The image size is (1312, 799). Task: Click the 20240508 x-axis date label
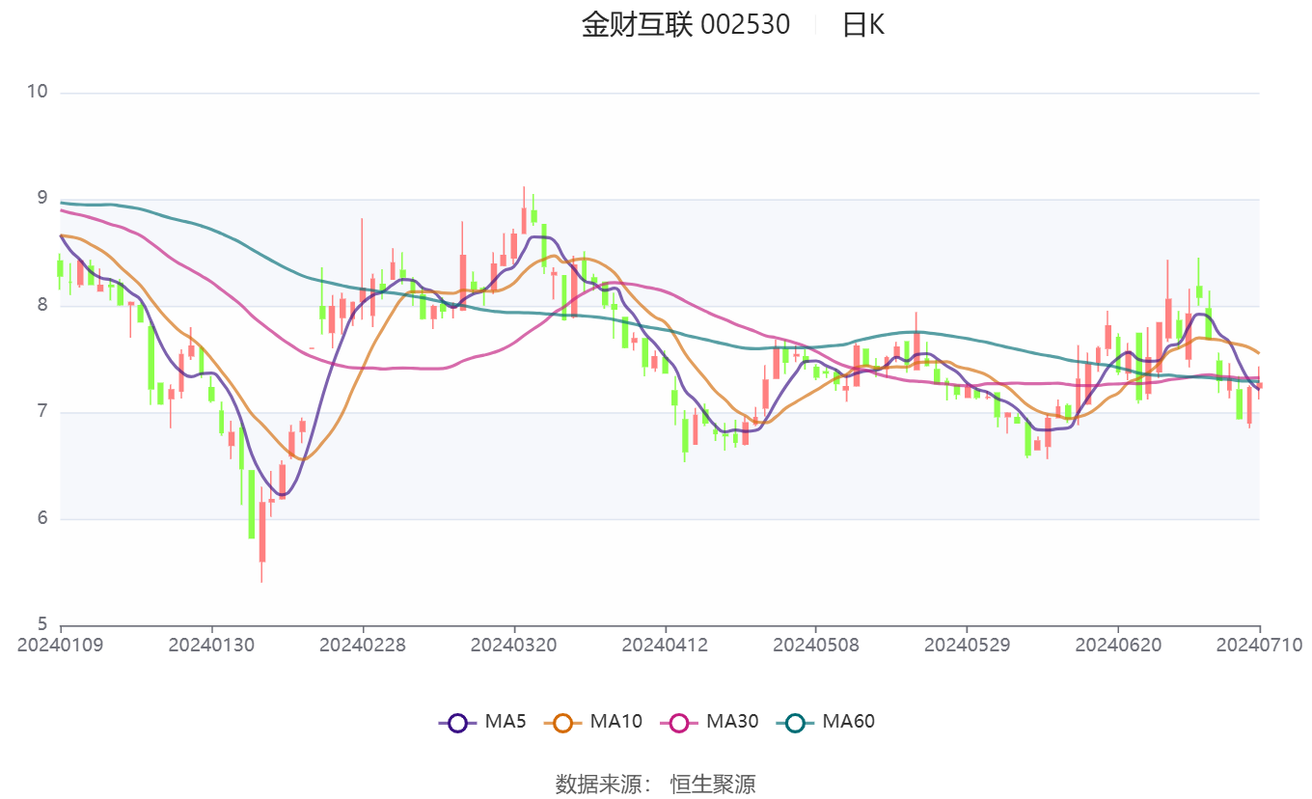point(815,645)
